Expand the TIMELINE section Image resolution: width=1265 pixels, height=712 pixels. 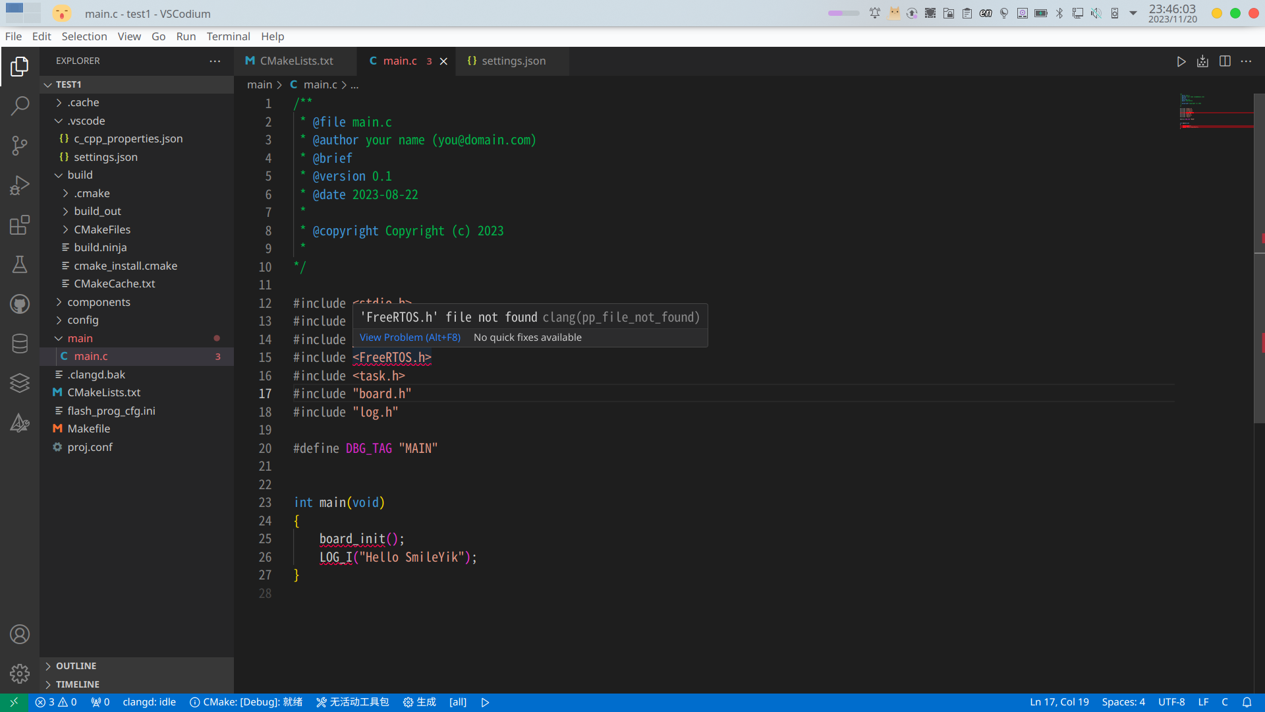click(136, 684)
